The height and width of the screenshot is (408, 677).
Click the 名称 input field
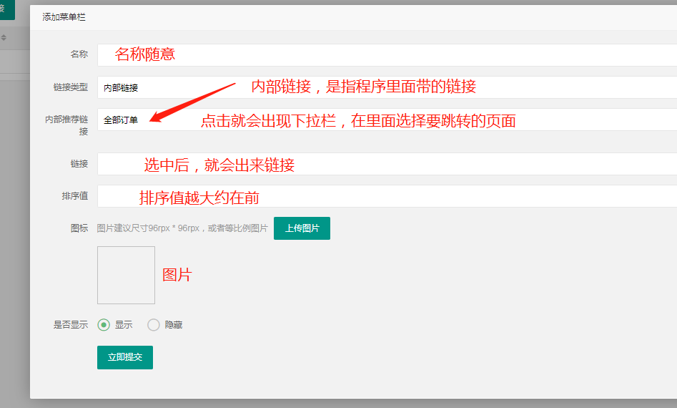click(387, 55)
